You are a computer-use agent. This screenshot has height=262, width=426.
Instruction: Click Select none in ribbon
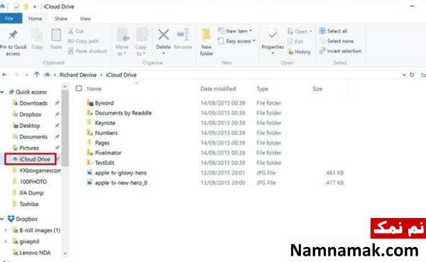point(337,41)
